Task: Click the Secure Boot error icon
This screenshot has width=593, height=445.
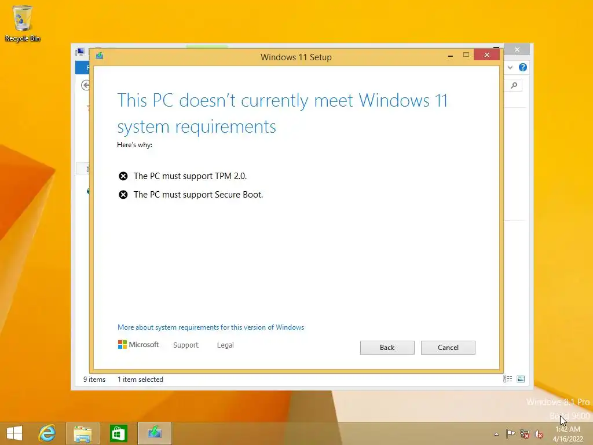Action: [x=123, y=195]
